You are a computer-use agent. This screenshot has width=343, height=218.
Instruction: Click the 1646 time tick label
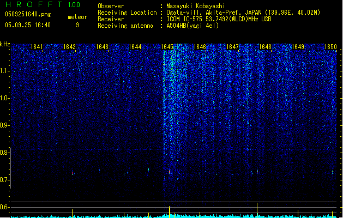[200, 47]
